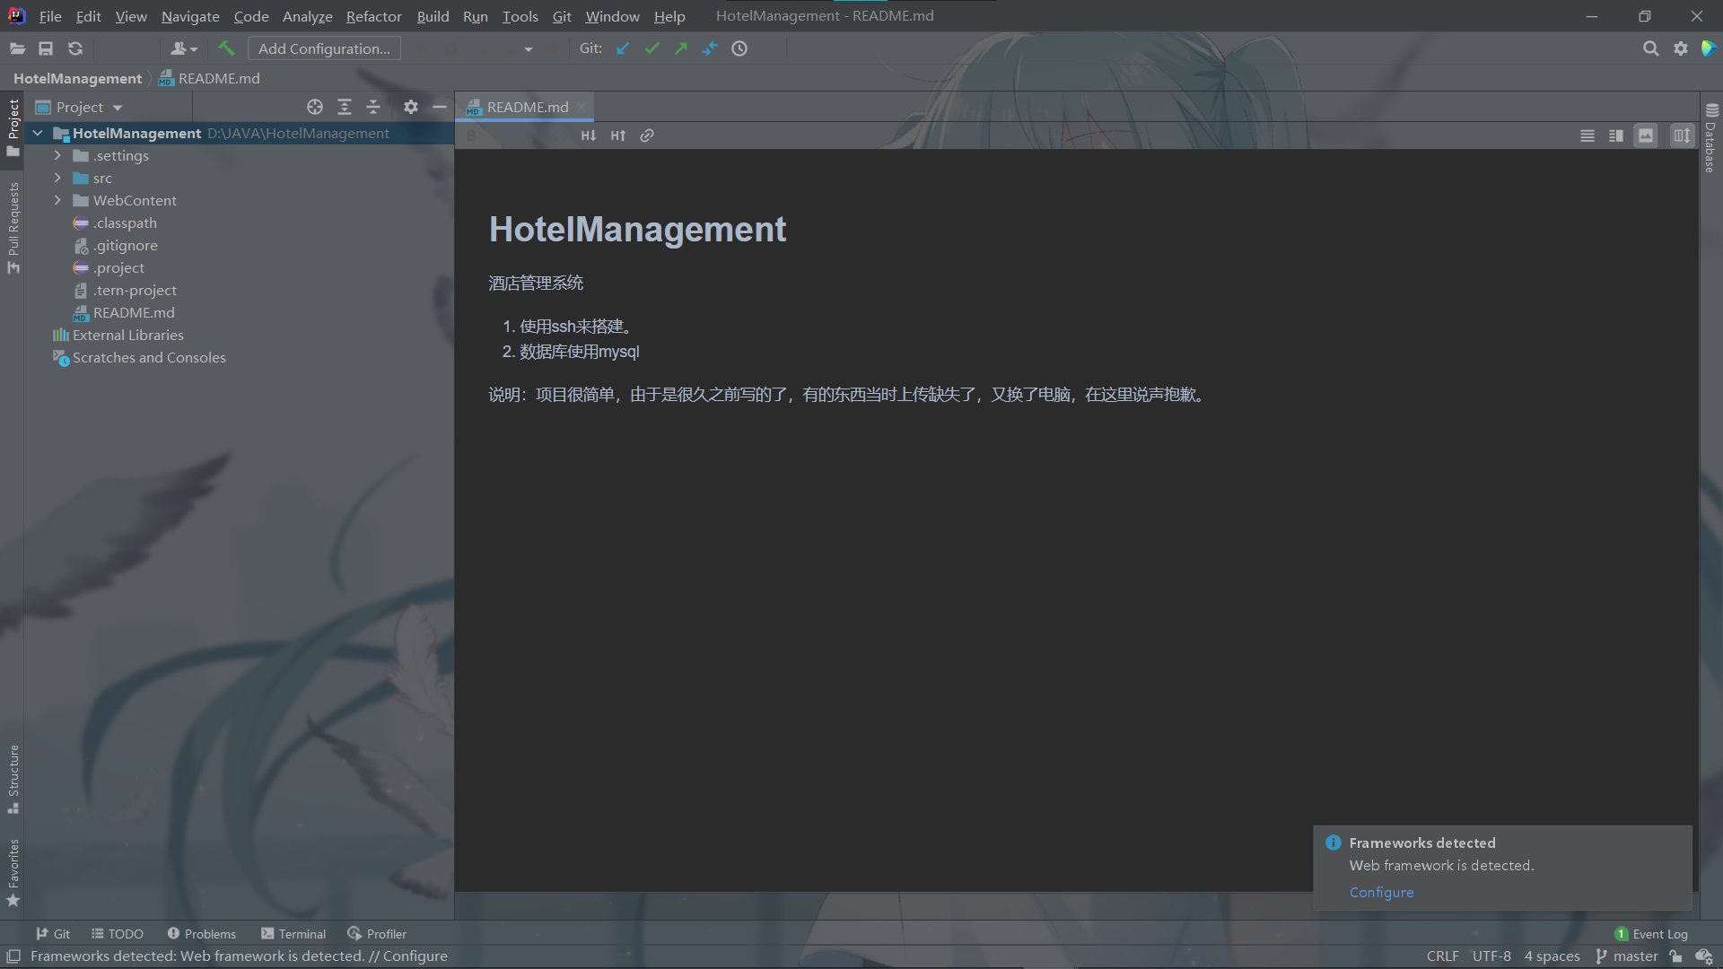The image size is (1723, 969).
Task: Insert a link in the Markdown editor
Action: coord(647,135)
